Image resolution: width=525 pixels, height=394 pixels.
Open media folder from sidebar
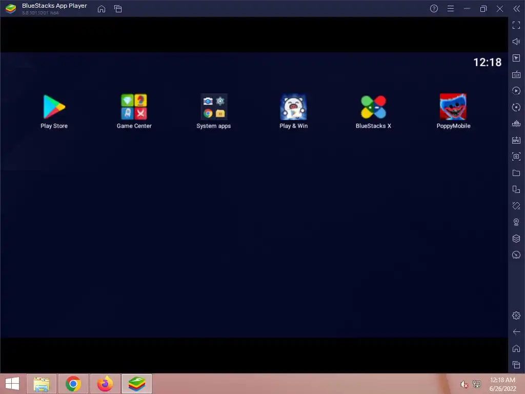point(516,173)
